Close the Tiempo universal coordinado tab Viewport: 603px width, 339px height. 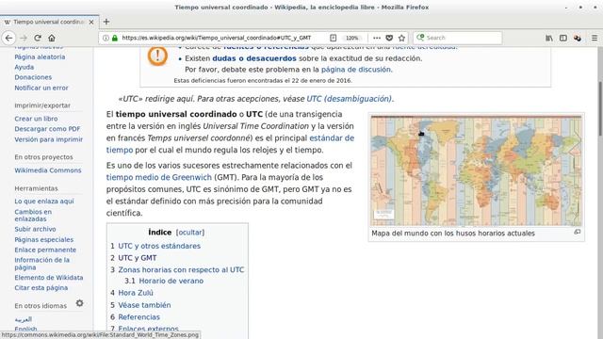click(x=91, y=22)
